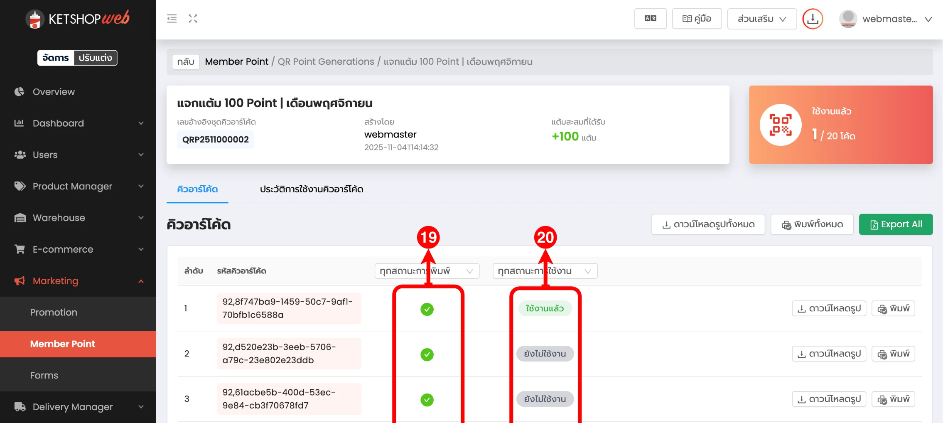Click the fullscreen expand icon
Image resolution: width=943 pixels, height=423 pixels.
193,19
